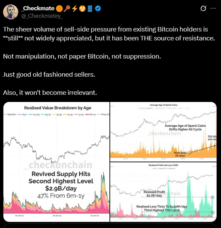
Task: Click the orange circle emoji in name
Action: coord(59,8)
